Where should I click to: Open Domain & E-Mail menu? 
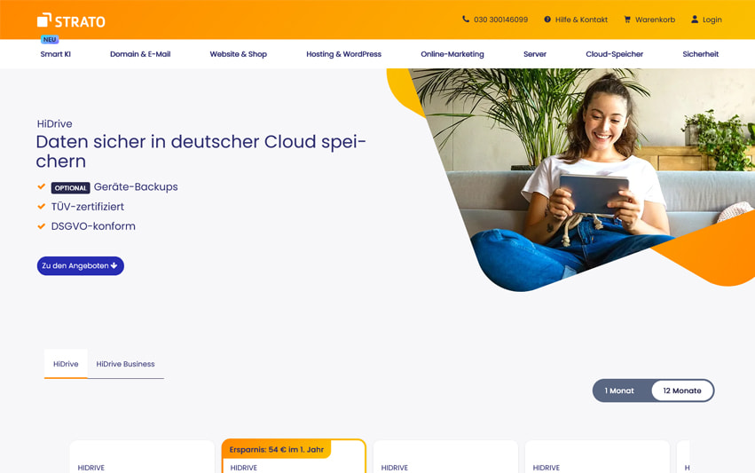pos(140,54)
